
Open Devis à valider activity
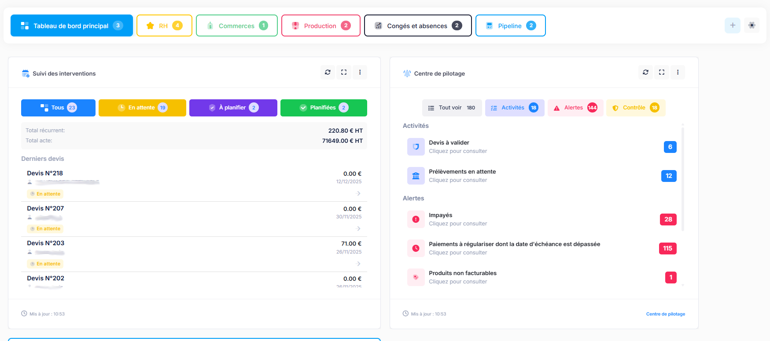click(542, 147)
